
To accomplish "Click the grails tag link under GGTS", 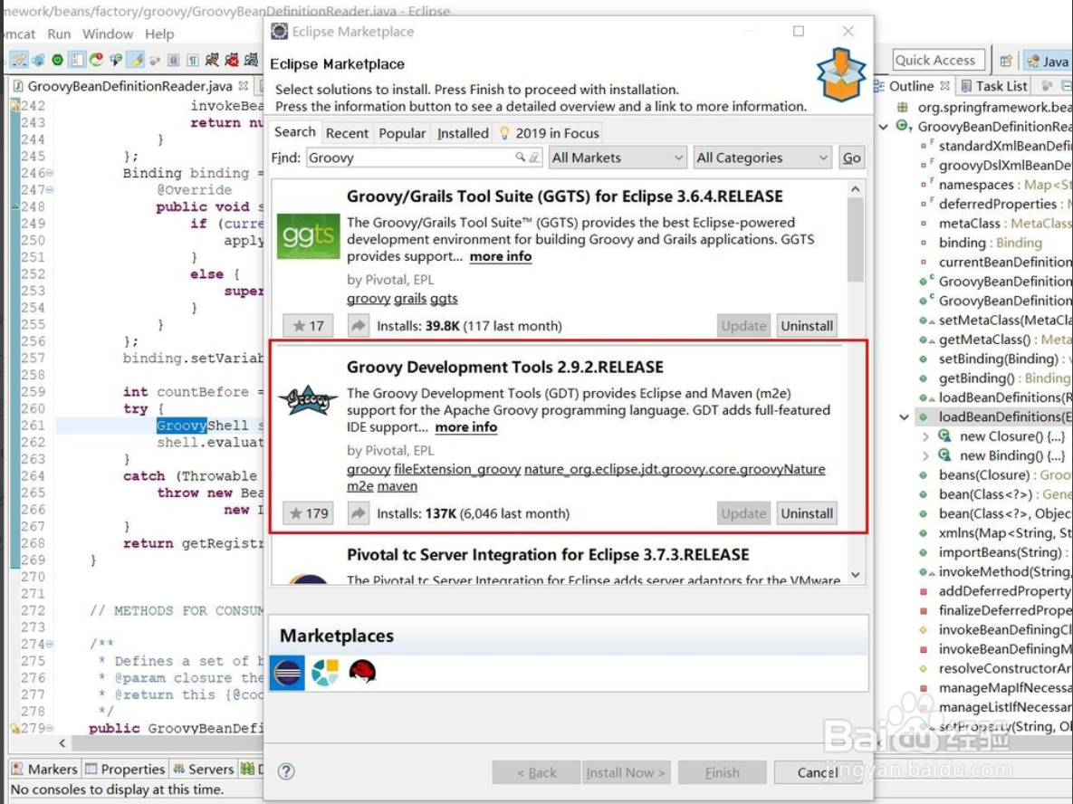I will point(410,299).
